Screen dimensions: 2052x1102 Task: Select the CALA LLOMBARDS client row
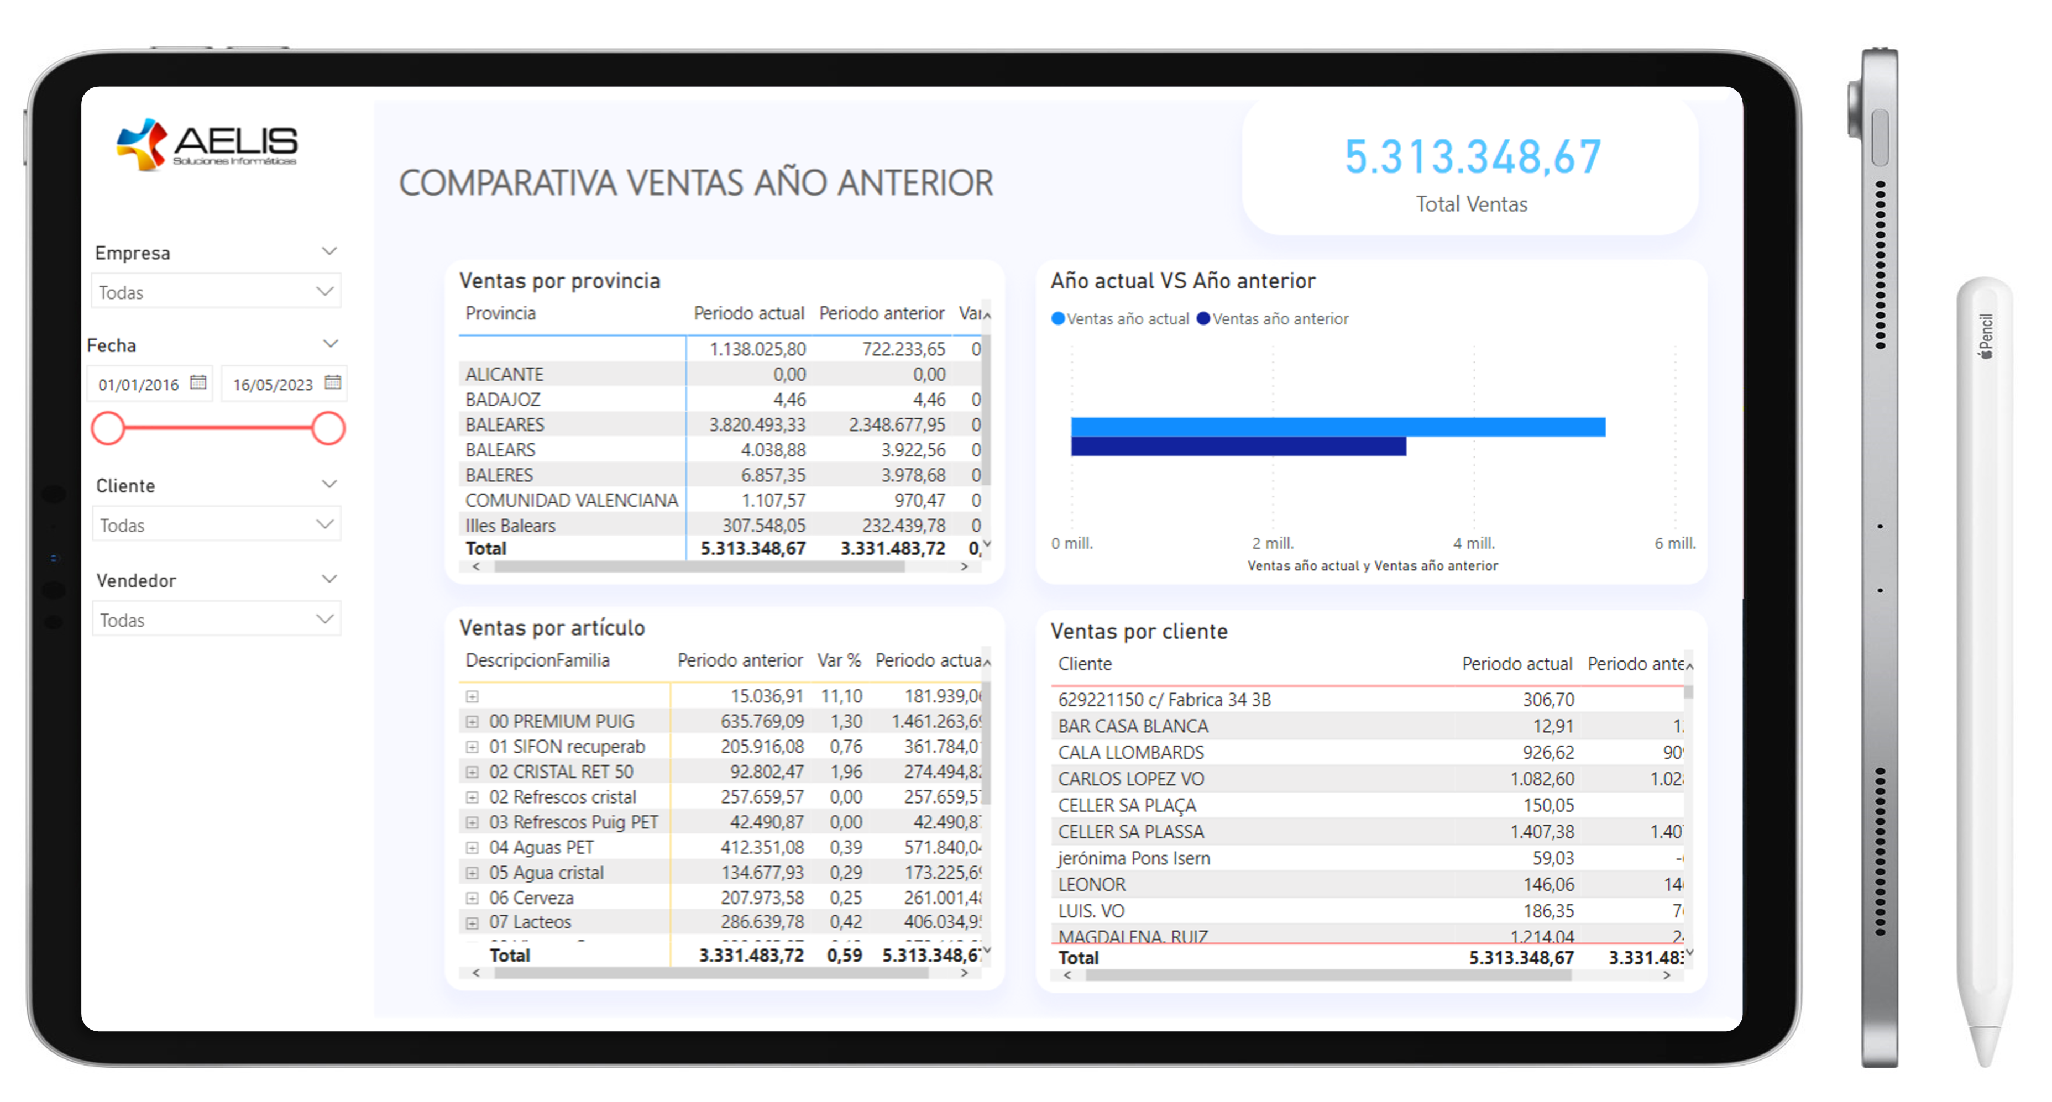[x=1367, y=752]
